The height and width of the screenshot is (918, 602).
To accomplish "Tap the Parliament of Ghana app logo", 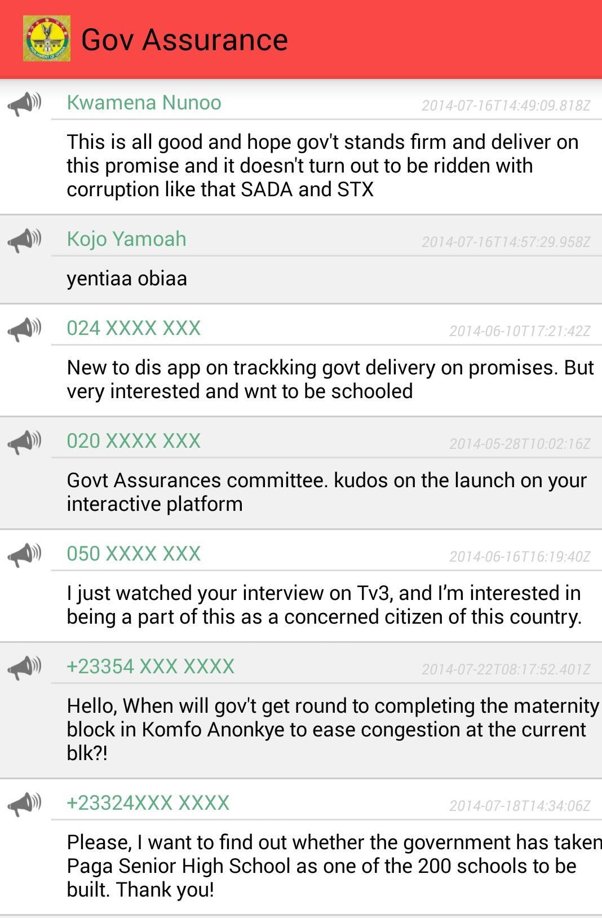I will point(46,38).
